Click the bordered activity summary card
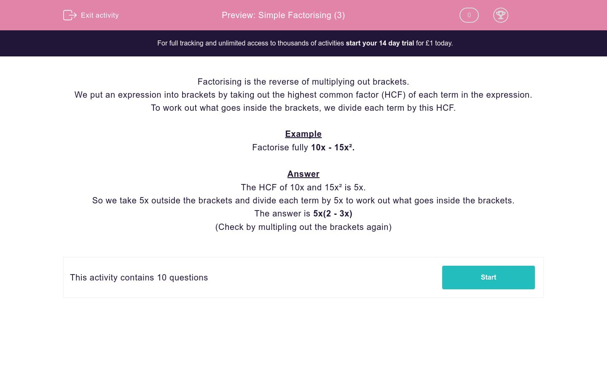This screenshot has height=379, width=607. (303, 277)
